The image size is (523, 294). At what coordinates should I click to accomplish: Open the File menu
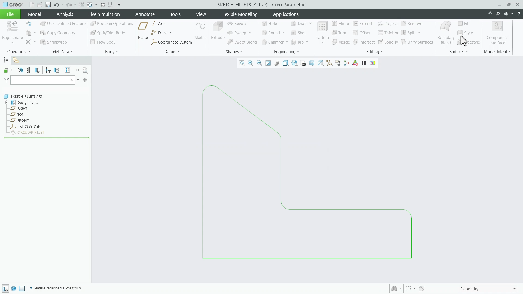click(10, 14)
